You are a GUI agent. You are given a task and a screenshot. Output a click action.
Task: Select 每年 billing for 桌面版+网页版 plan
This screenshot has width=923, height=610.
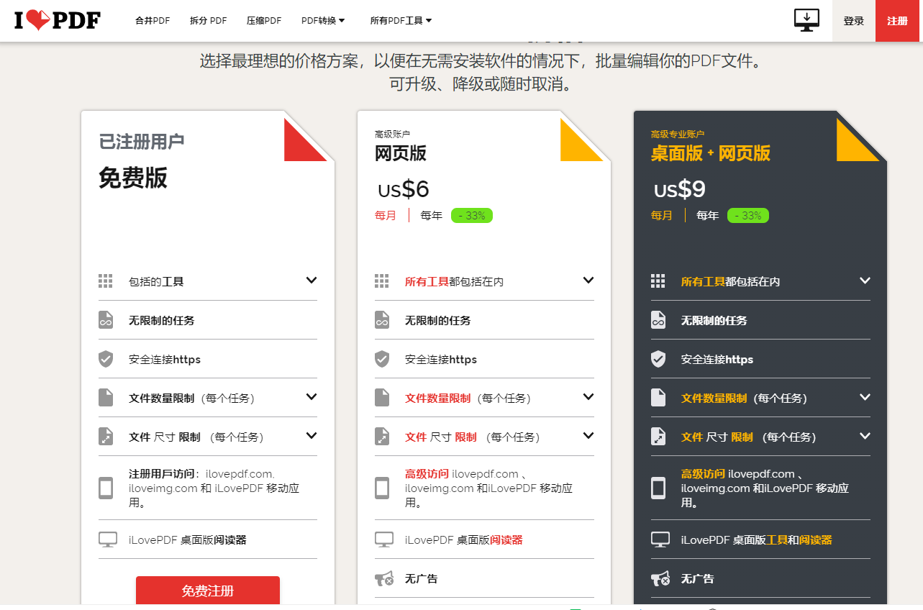click(708, 215)
